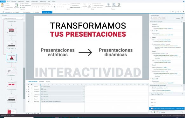Click the Reproductor icon in the Publicar group

click(x=108, y=4)
